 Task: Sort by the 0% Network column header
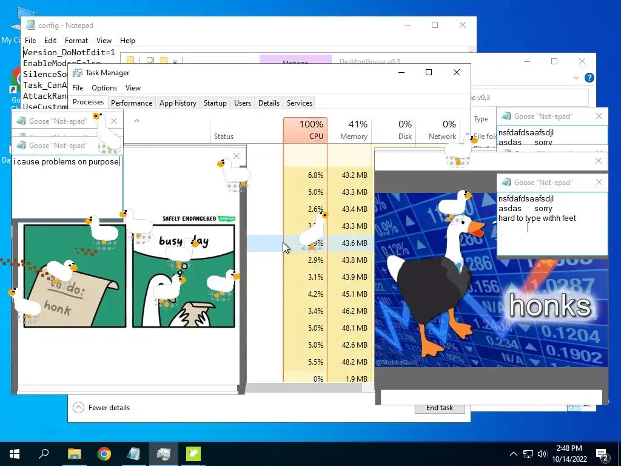[x=438, y=130]
